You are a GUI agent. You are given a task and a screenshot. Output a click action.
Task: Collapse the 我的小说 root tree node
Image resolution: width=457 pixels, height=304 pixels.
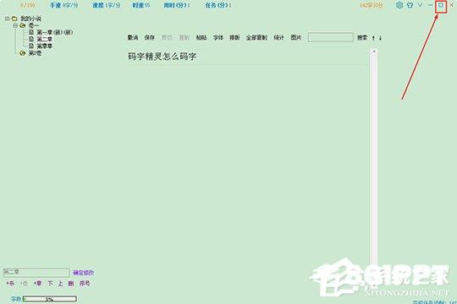click(x=7, y=19)
